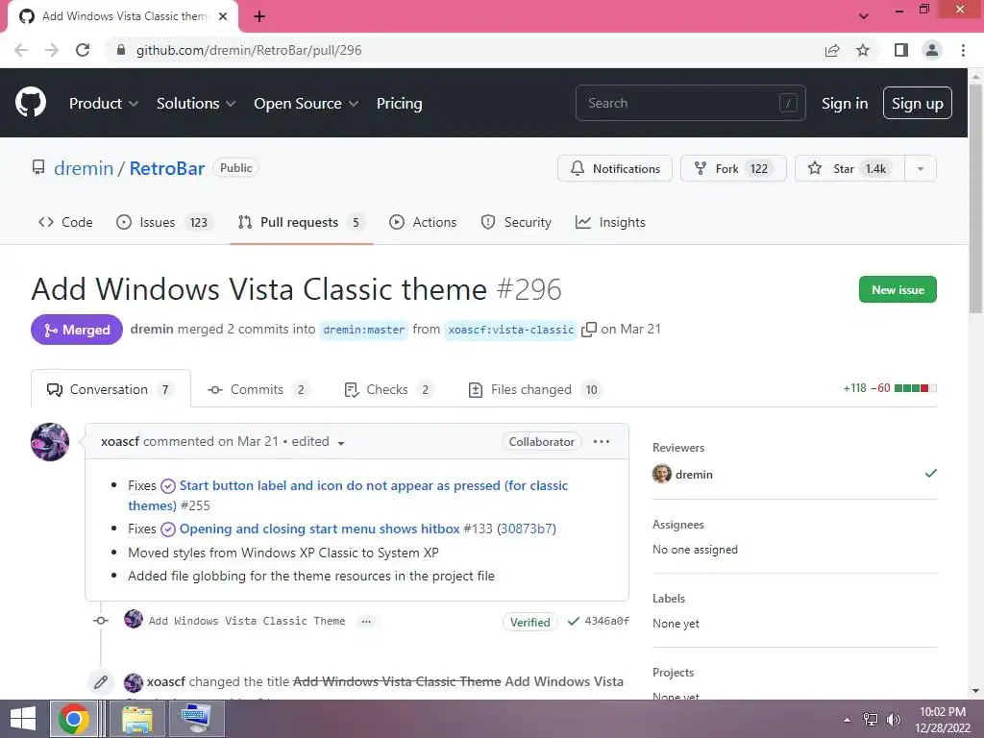Focus the GitHub Search field
The width and height of the screenshot is (984, 738).
[x=690, y=103]
